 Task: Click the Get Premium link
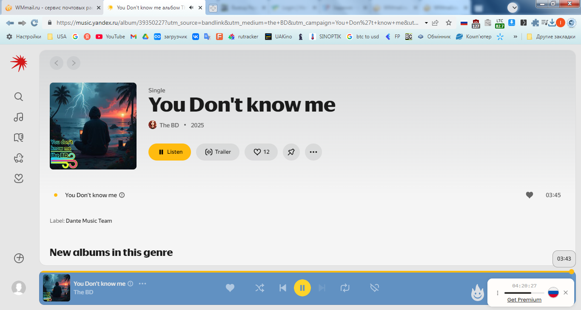tap(524, 300)
